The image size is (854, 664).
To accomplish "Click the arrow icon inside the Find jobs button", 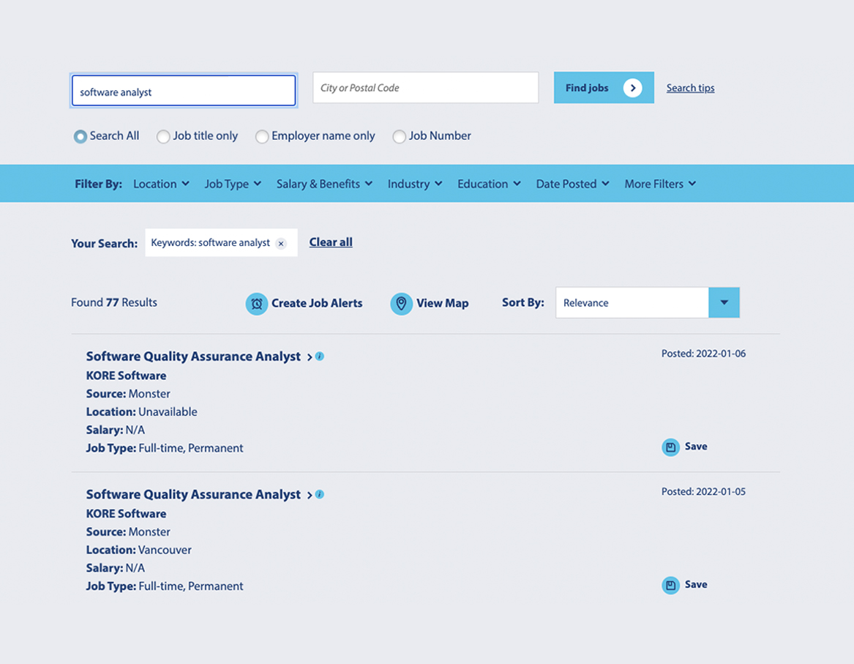I will [x=634, y=87].
